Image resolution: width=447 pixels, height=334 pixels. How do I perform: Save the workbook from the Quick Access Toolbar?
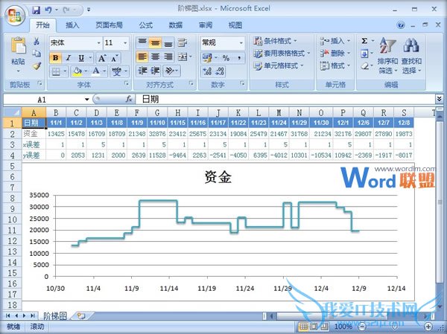click(36, 10)
